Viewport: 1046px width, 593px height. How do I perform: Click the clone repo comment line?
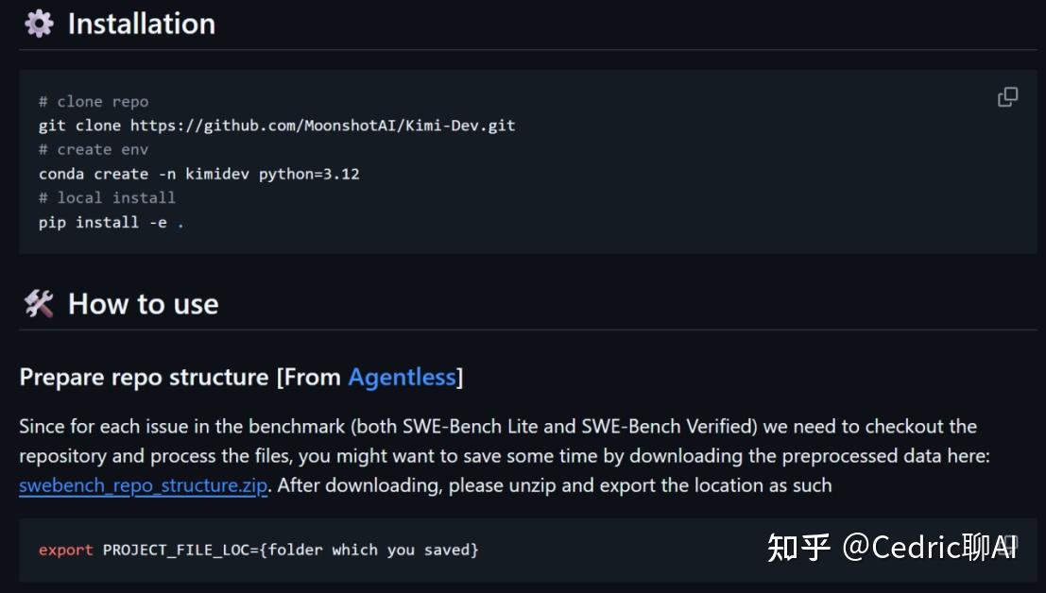[x=94, y=101]
